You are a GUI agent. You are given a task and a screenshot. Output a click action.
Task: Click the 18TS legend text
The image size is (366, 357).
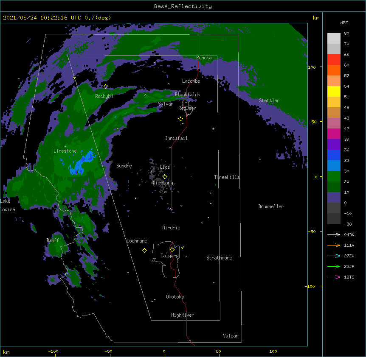pos(349,277)
